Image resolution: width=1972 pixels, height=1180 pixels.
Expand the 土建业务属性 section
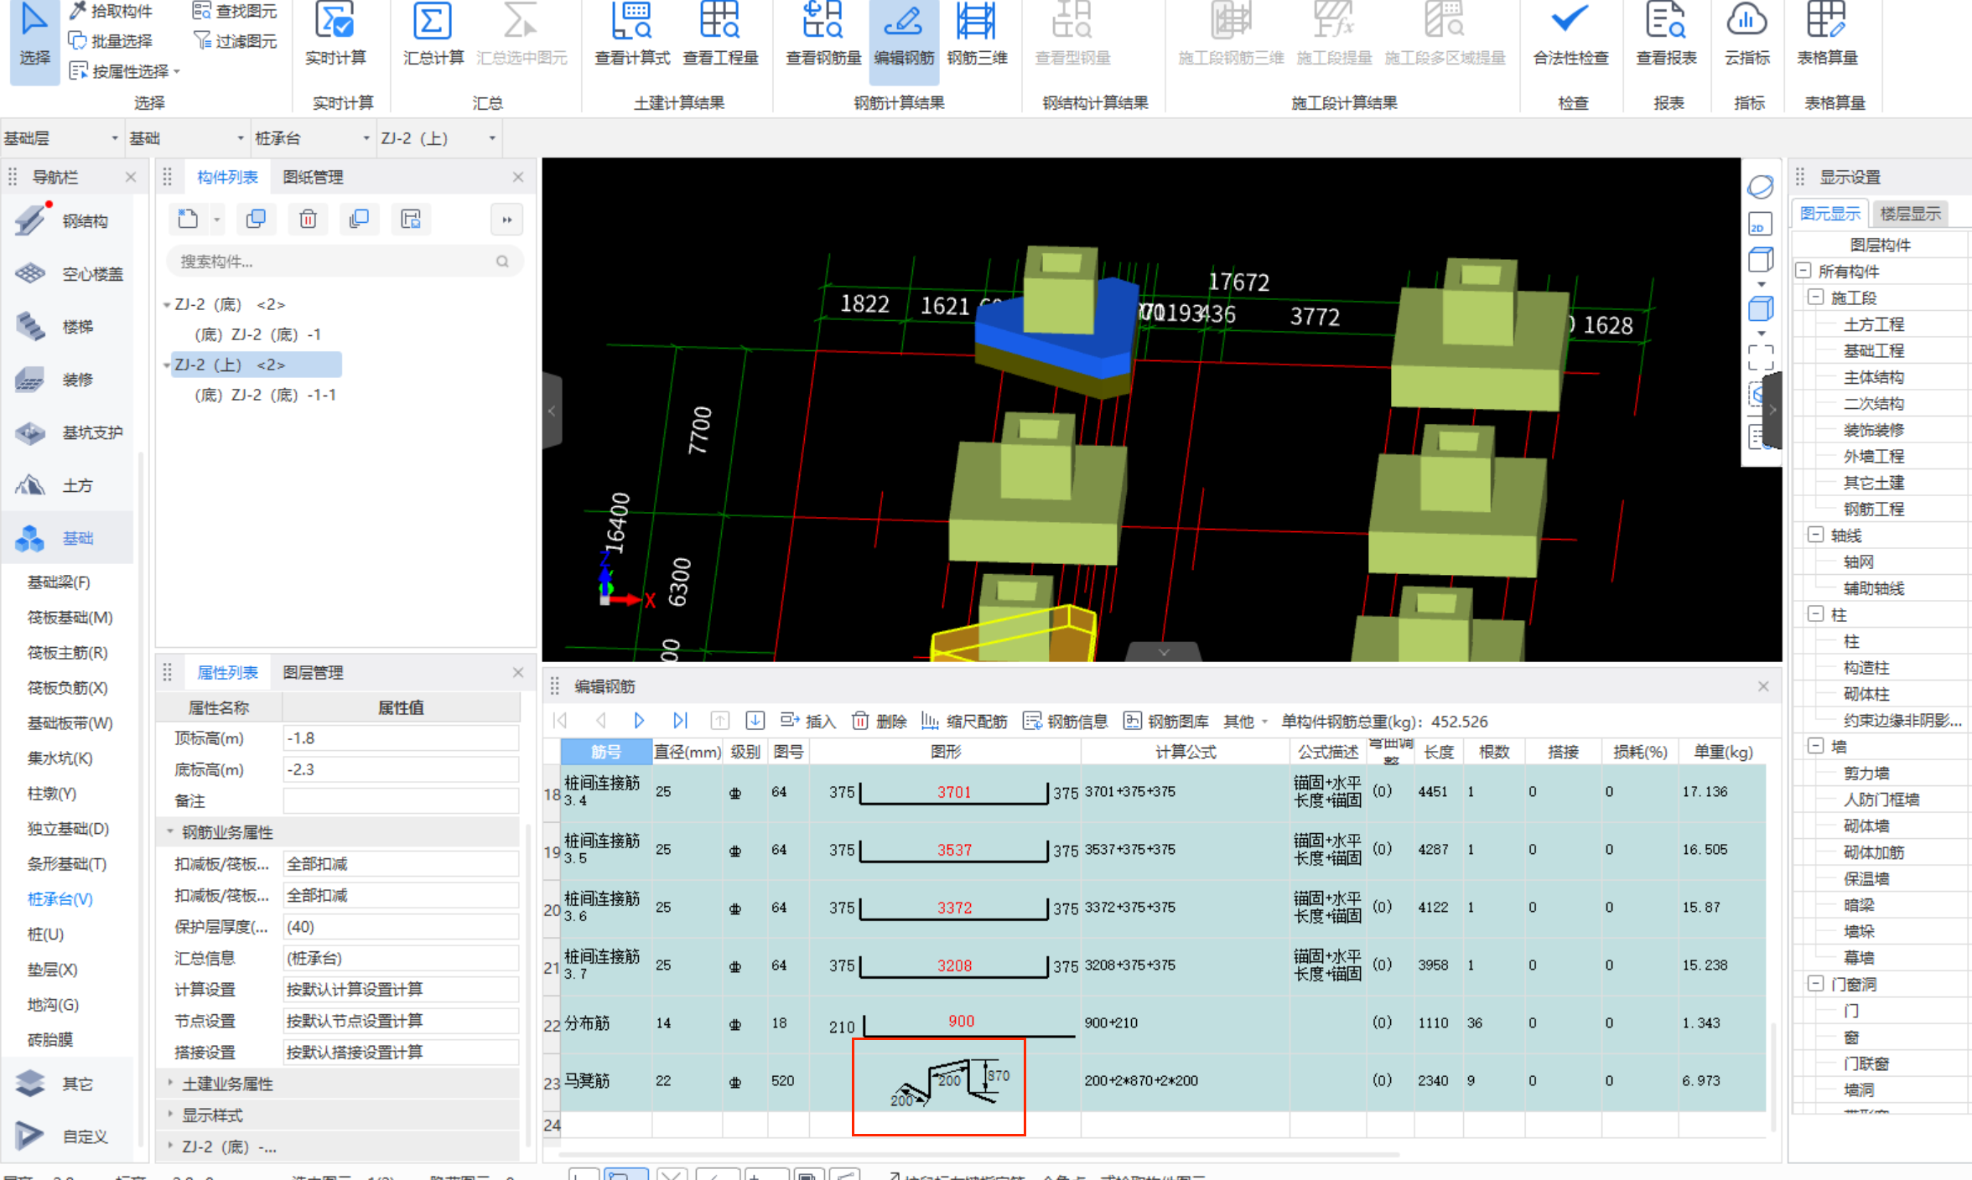tap(171, 1084)
